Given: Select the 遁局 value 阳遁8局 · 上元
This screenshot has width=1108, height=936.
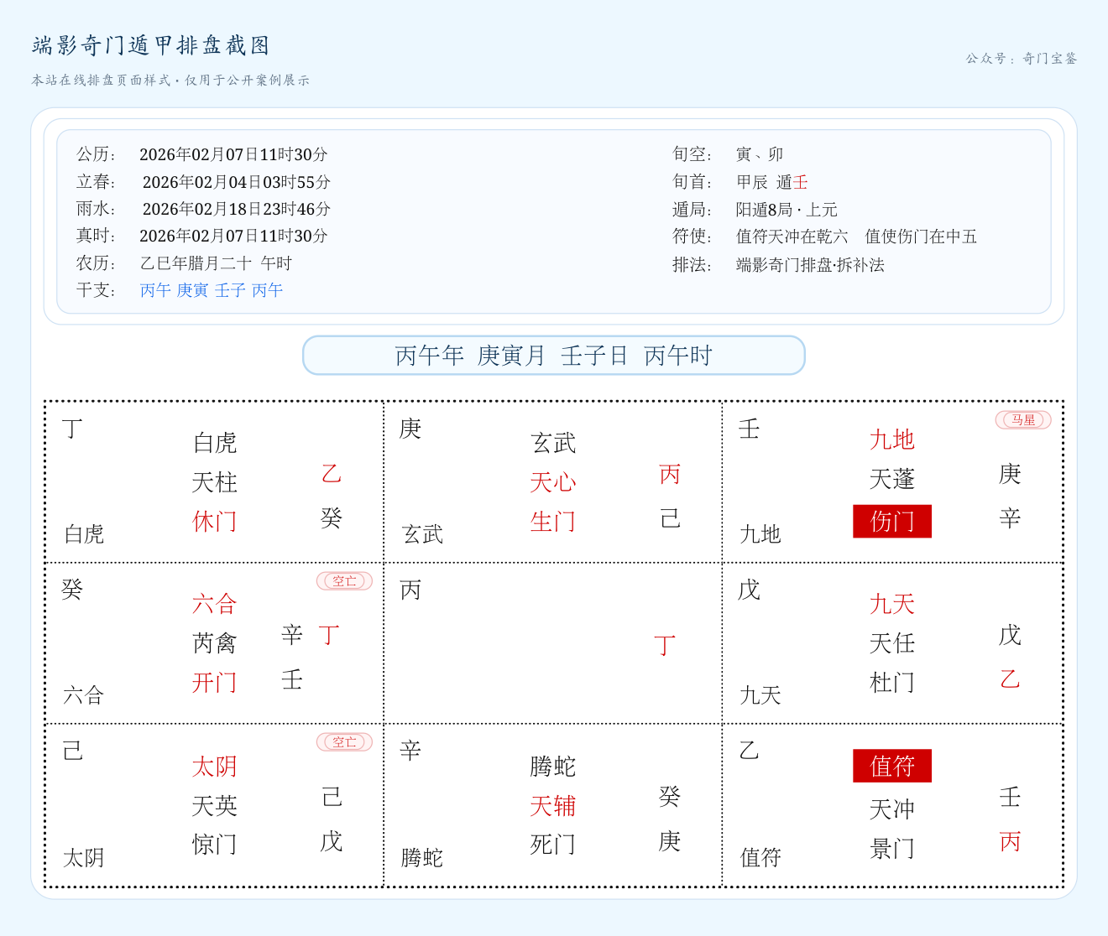Looking at the screenshot, I should (787, 210).
